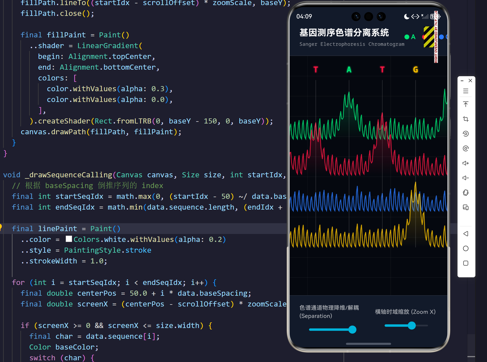Click the ..strokeWidth = 1.0; line
487x362 pixels.
click(x=64, y=261)
